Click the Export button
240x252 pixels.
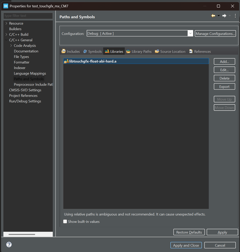coord(224,87)
